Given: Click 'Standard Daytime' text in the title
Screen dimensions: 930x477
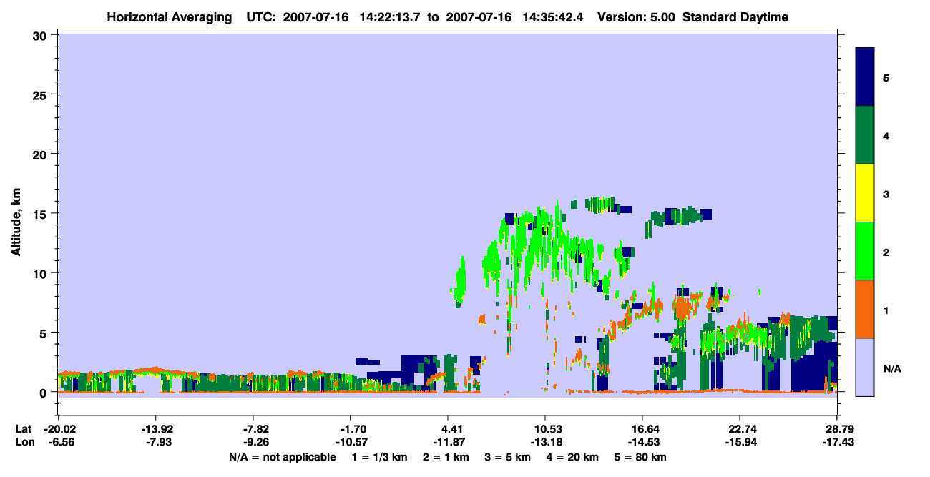Looking at the screenshot, I should 735,17.
